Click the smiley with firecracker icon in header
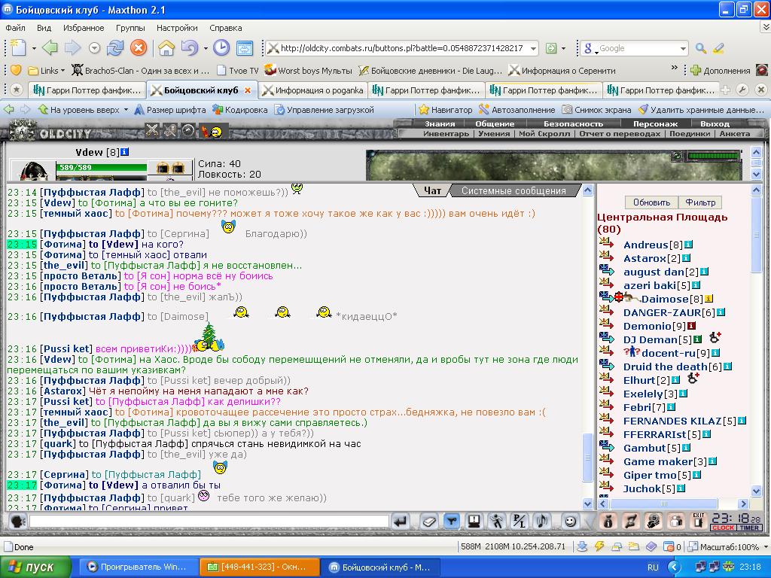771x578 pixels. pyautogui.click(x=212, y=131)
